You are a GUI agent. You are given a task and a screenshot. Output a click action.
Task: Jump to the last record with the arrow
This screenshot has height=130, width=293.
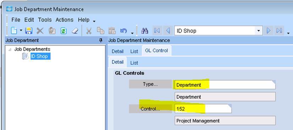click(279, 30)
